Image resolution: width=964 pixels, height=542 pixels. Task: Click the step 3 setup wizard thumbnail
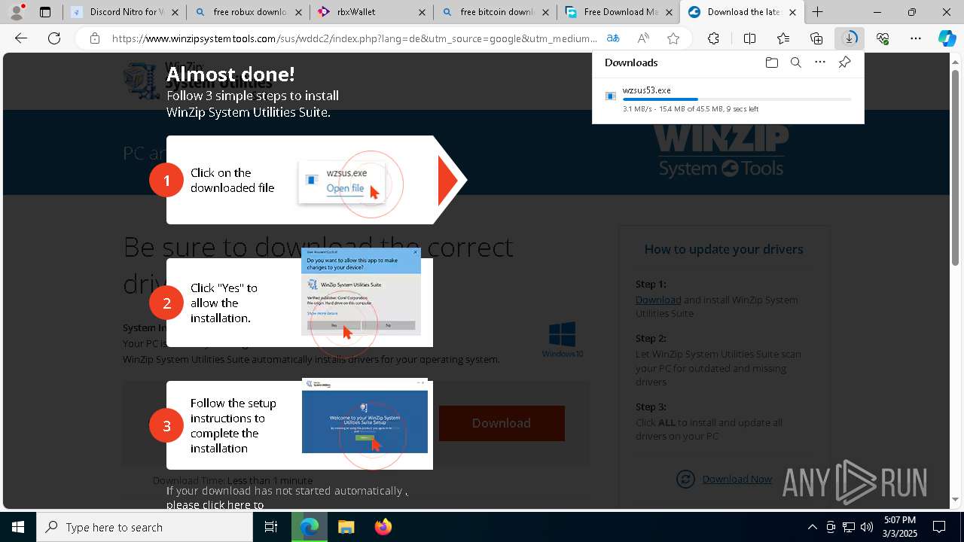point(365,416)
